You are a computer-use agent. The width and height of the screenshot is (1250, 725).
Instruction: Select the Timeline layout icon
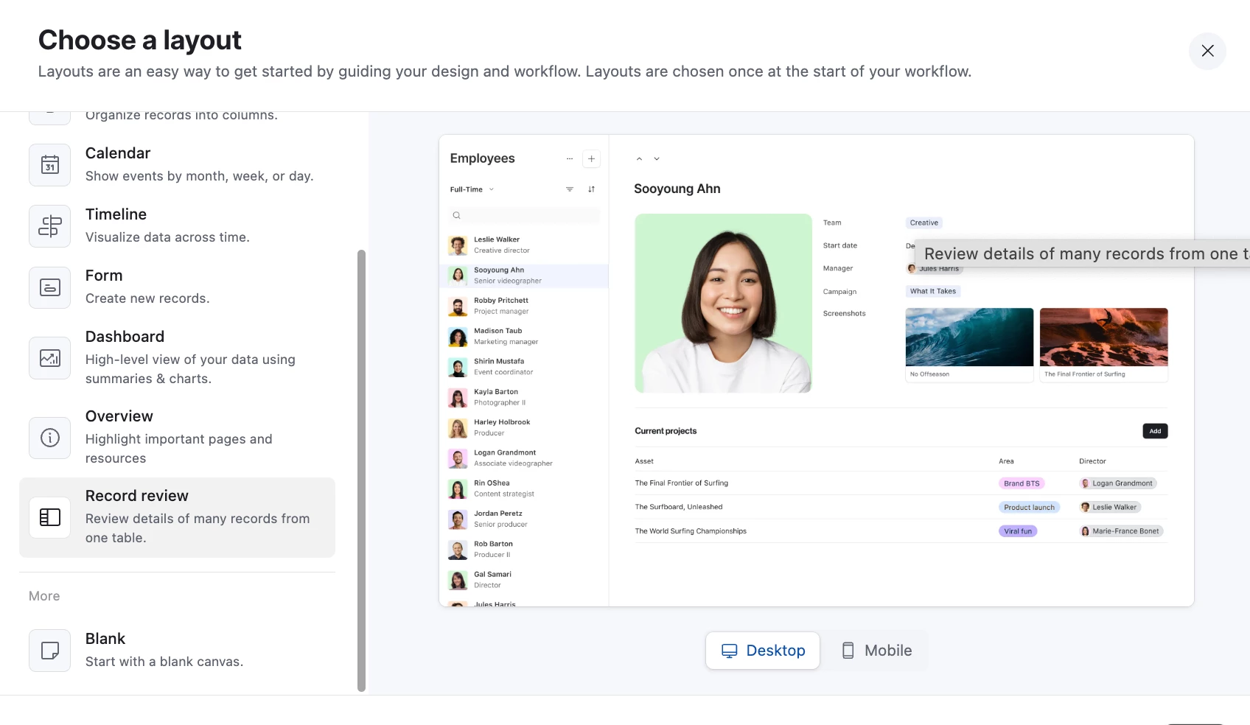50,225
